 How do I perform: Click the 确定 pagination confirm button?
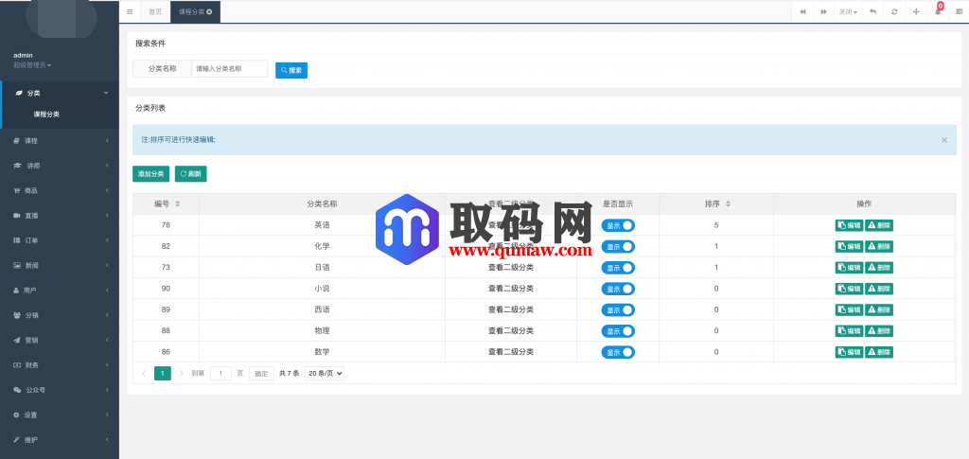(x=261, y=373)
